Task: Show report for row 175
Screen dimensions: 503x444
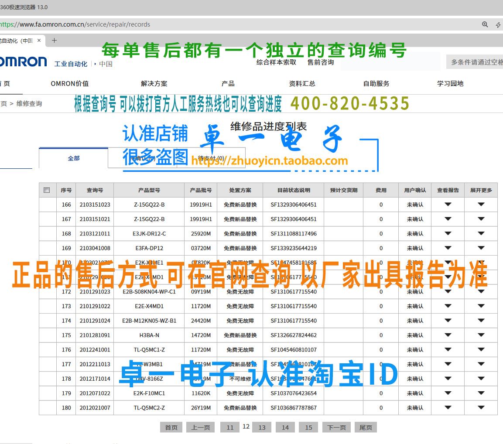Action: (448, 335)
